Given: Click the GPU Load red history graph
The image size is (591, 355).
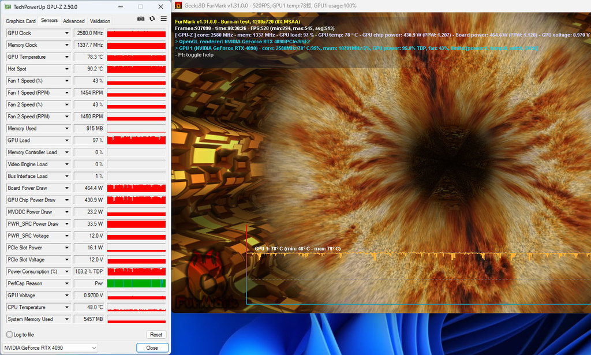Looking at the screenshot, I should click(136, 140).
